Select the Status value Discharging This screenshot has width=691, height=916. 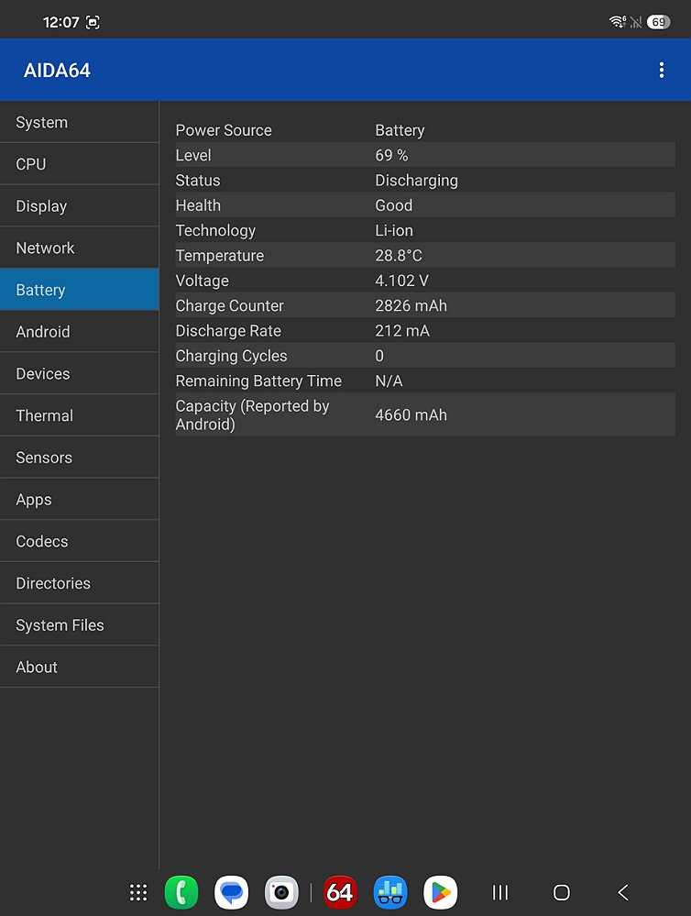click(x=416, y=181)
